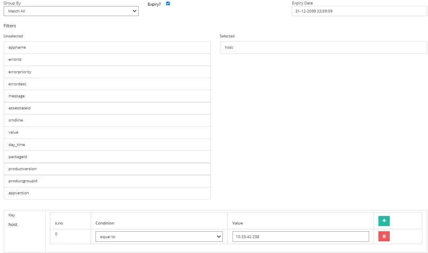The height and width of the screenshot is (253, 428).
Task: Select the appname filter from Unselected
Action: [x=107, y=47]
